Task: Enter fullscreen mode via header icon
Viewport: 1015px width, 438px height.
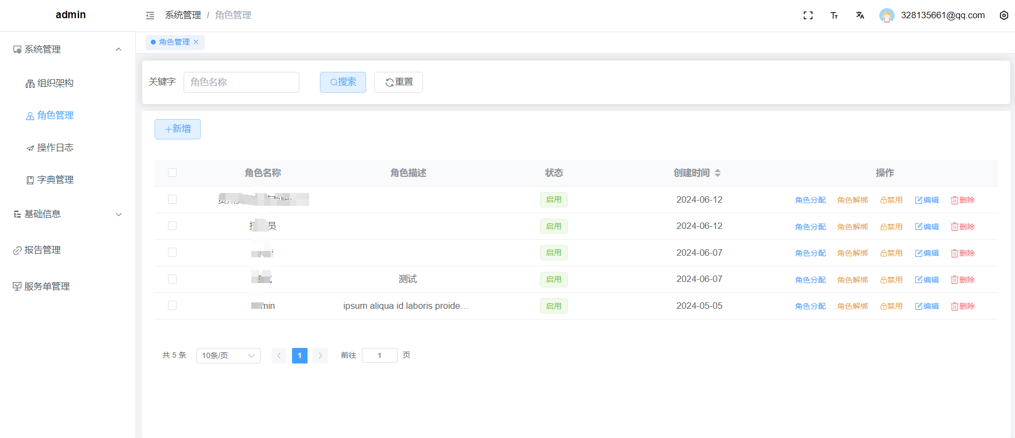Action: click(808, 16)
